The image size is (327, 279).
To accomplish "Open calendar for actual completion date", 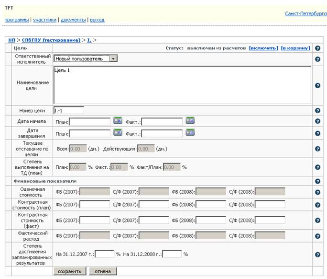I will click(x=190, y=132).
